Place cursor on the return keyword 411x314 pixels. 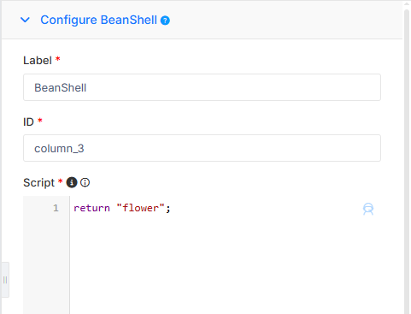(x=91, y=208)
